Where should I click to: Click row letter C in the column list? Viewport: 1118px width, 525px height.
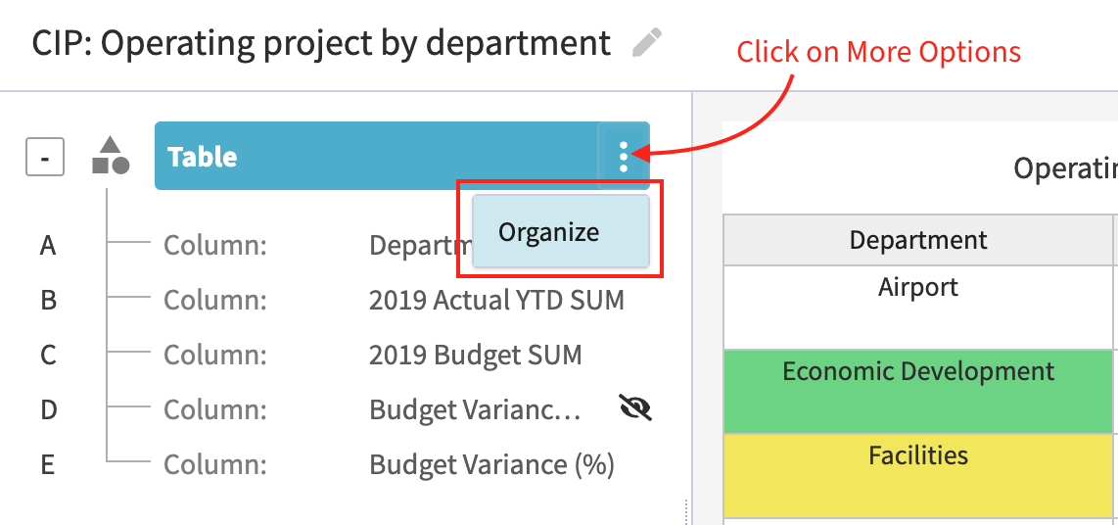pyautogui.click(x=48, y=355)
